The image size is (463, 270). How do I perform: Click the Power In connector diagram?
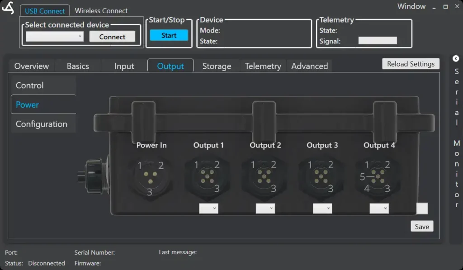pos(151,174)
